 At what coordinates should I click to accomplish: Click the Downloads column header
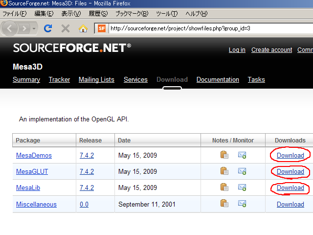point(290,141)
